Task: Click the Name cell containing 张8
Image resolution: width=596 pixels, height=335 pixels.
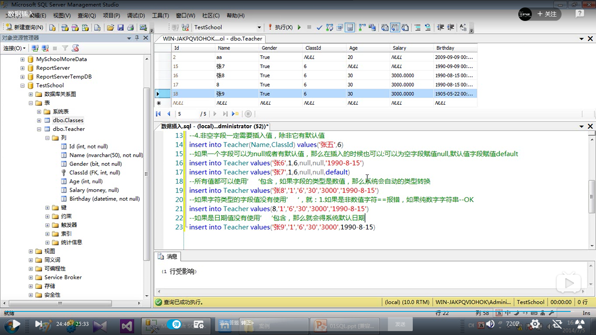Action: (237, 75)
